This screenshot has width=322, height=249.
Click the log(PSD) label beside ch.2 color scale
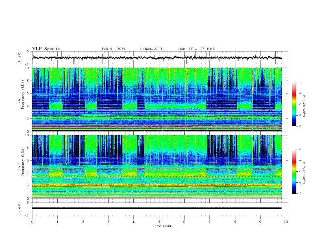pyautogui.click(x=304, y=173)
